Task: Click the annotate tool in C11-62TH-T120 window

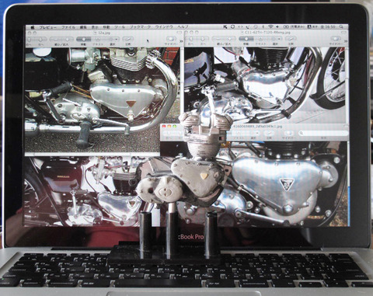Action: tap(291, 39)
